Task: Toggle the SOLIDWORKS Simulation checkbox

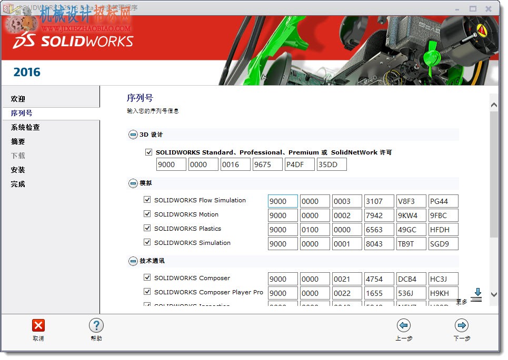Action: coord(147,242)
